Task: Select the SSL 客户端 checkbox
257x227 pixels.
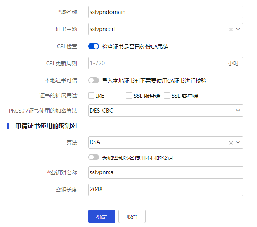Action: point(167,96)
